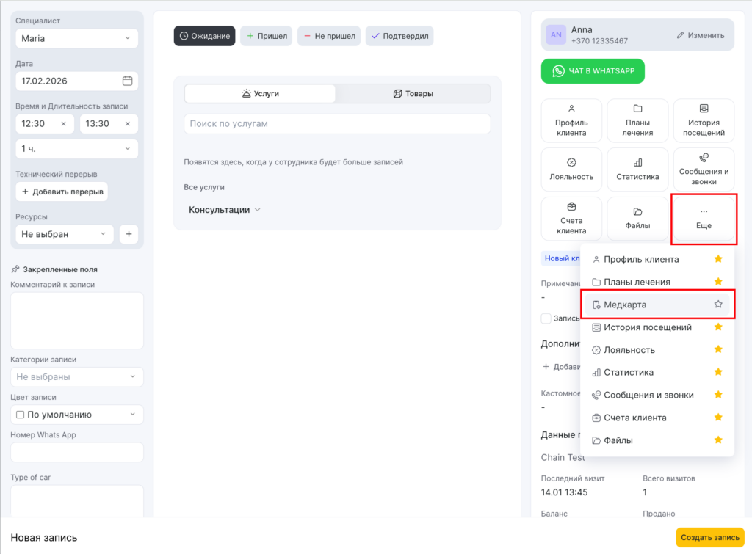Star the Медкарта item as favorite
This screenshot has height=554, width=752.
(718, 304)
